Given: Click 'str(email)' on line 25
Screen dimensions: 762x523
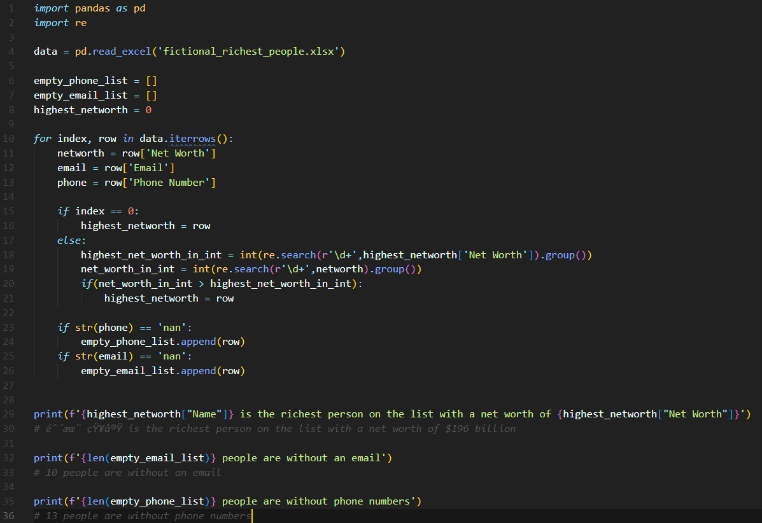Looking at the screenshot, I should tap(104, 356).
